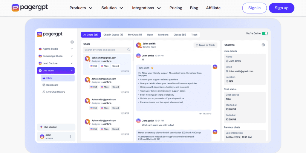Open the Affiliate link in the header
Image resolution: width=306 pixels, height=153 pixels.
[x=213, y=8]
